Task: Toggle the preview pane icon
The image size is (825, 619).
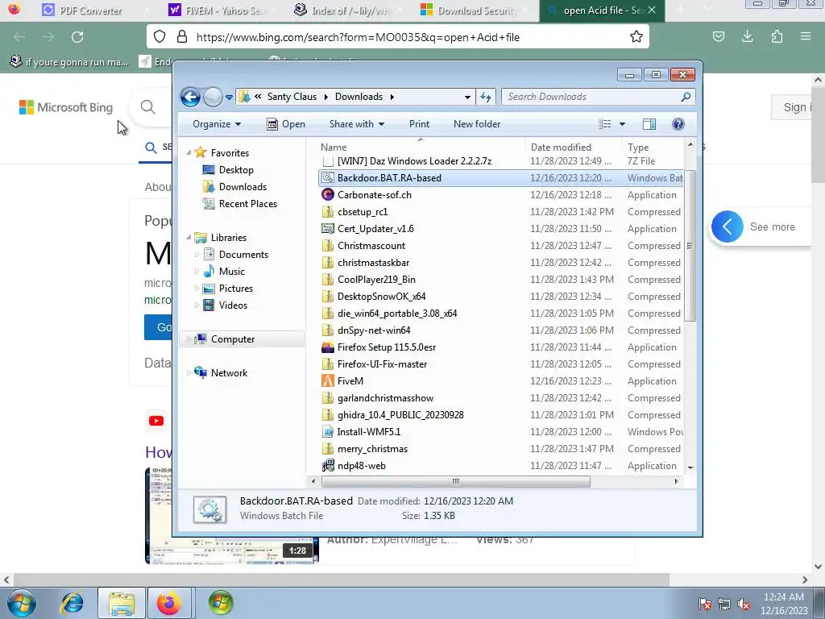Action: 649,124
